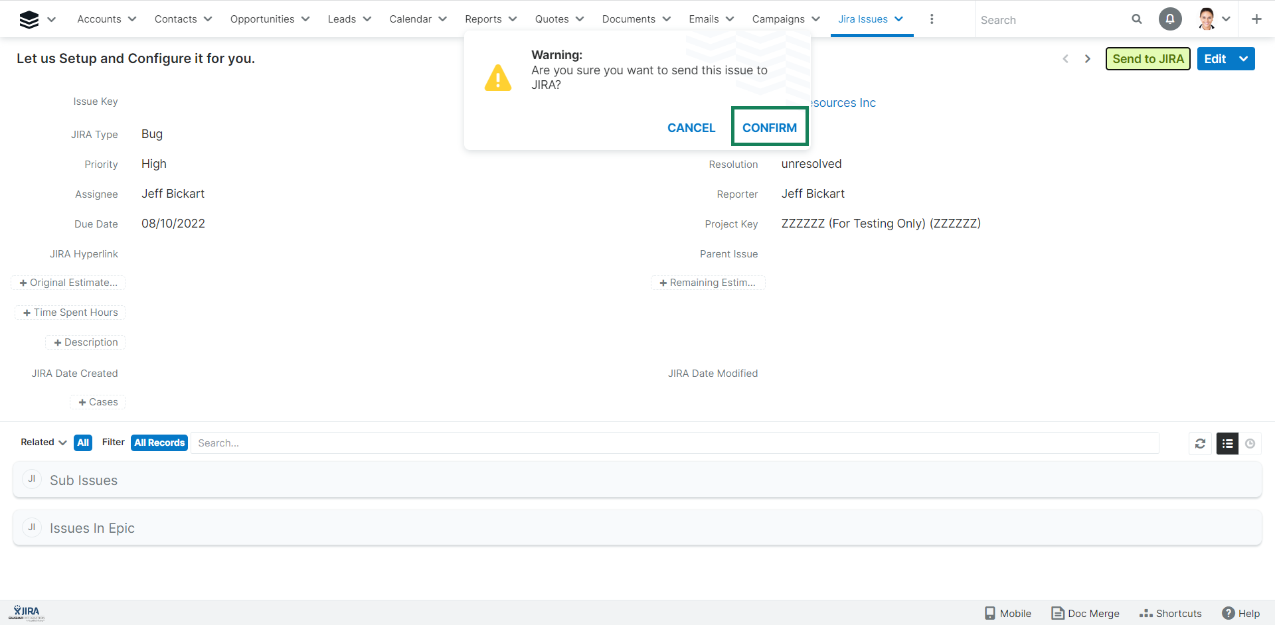Confirm sending the issue to JIRA
Viewport: 1275px width, 625px height.
pyautogui.click(x=769, y=127)
